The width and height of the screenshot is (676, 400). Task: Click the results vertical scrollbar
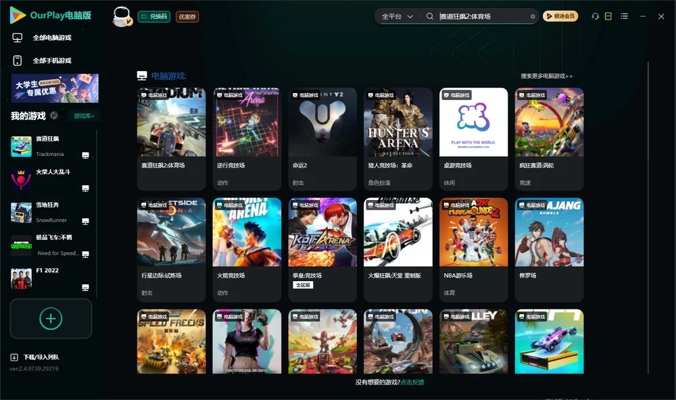coord(648,218)
